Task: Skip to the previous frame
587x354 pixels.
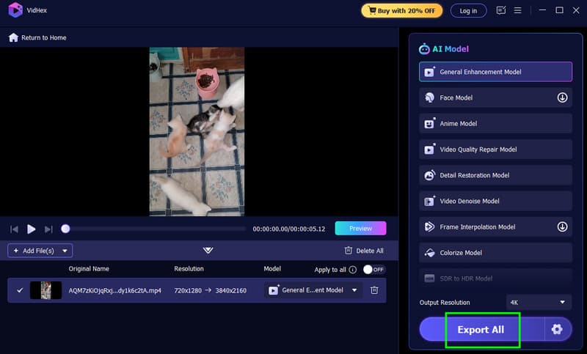Action: click(x=14, y=229)
